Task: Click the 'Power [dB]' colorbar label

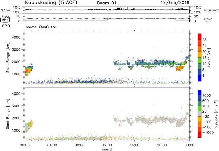Action: [209, 58]
